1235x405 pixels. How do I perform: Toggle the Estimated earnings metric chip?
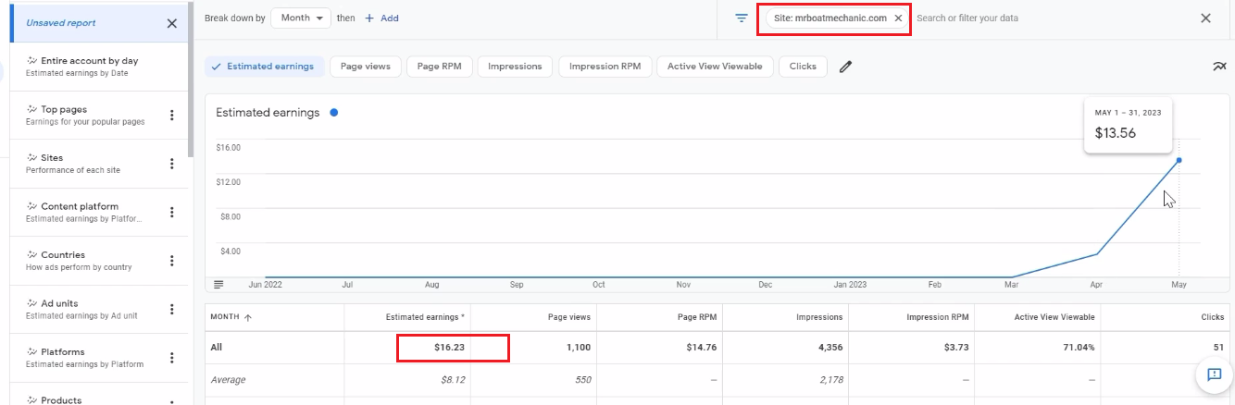click(x=264, y=67)
